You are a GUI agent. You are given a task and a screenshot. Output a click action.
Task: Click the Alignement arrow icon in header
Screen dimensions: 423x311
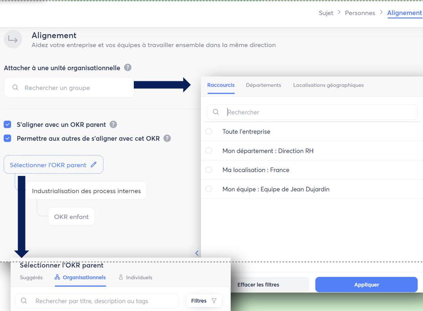13,40
